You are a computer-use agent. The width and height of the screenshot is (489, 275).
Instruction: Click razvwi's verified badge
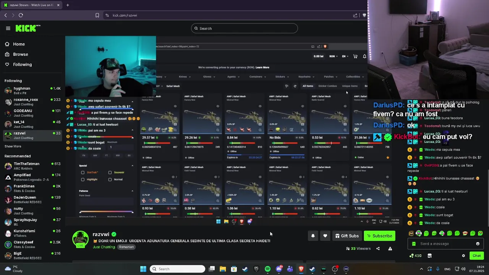click(114, 235)
